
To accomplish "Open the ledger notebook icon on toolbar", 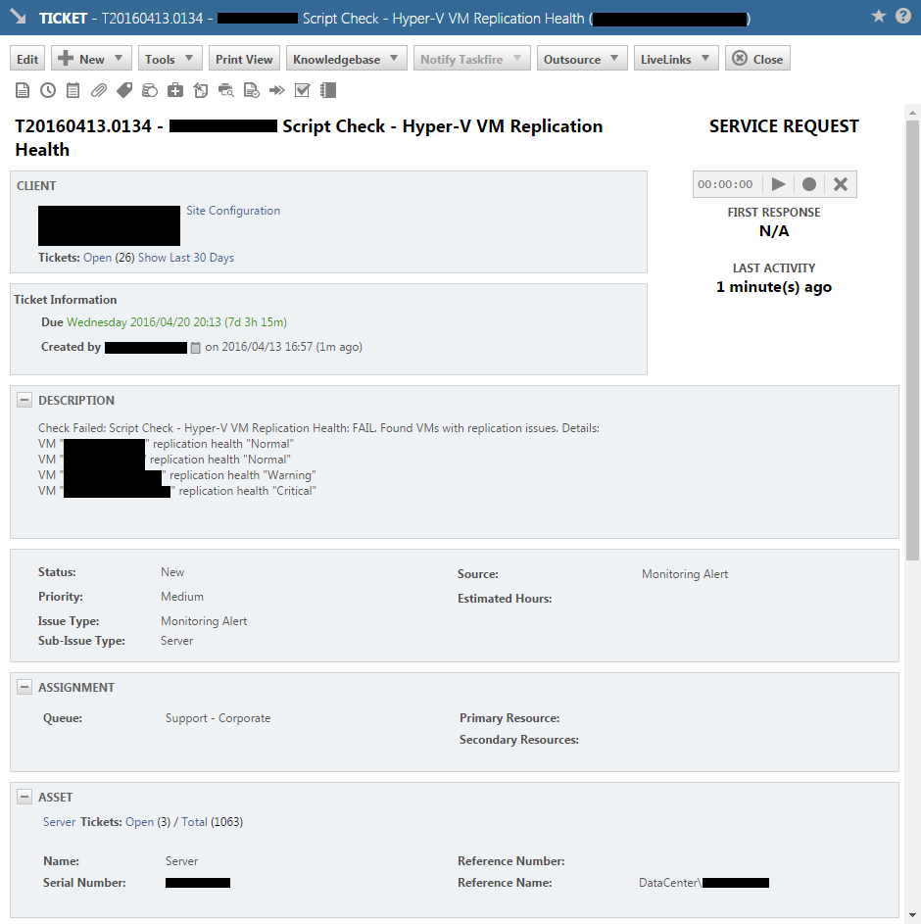I will 326,89.
